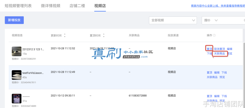Select video title 2312312 3 123 1...
245x108 pixels.
33,50
